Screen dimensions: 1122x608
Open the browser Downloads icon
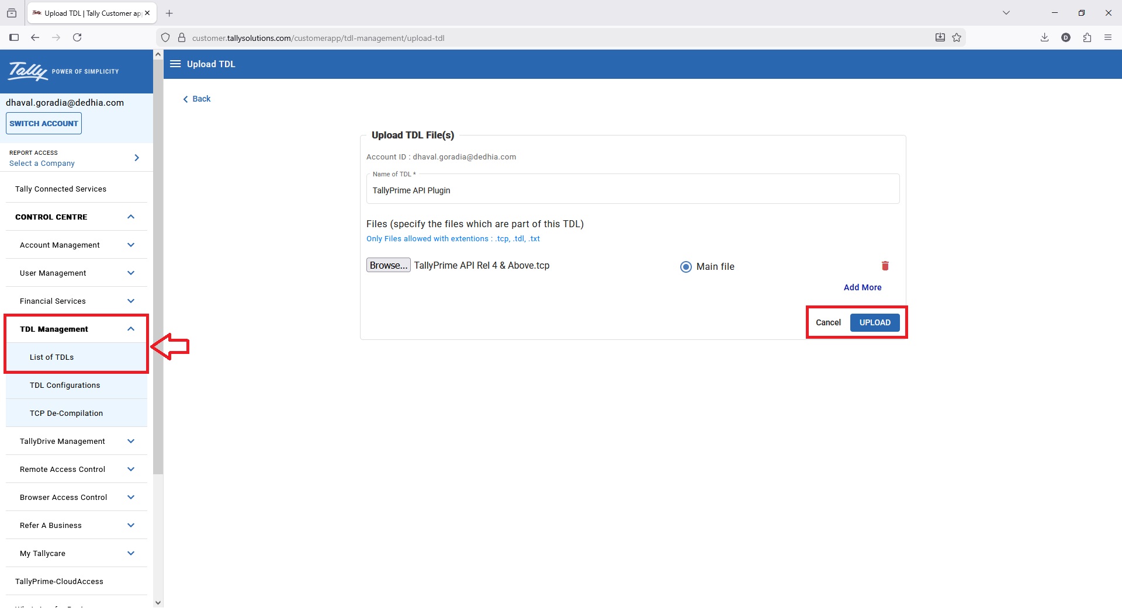coord(1045,37)
